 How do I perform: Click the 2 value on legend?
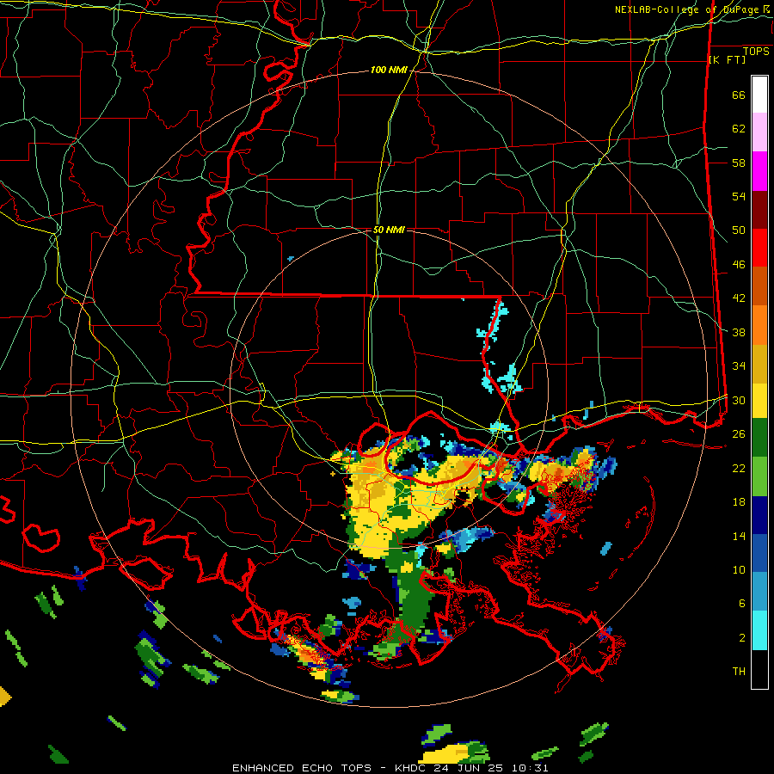(742, 638)
